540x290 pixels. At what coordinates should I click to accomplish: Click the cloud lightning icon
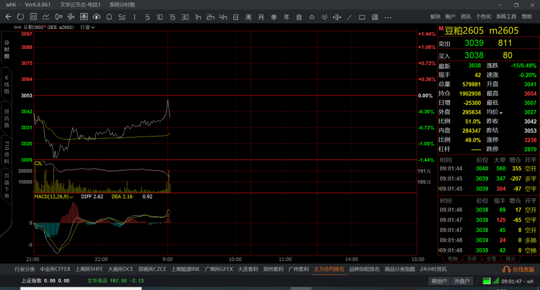coord(96,16)
